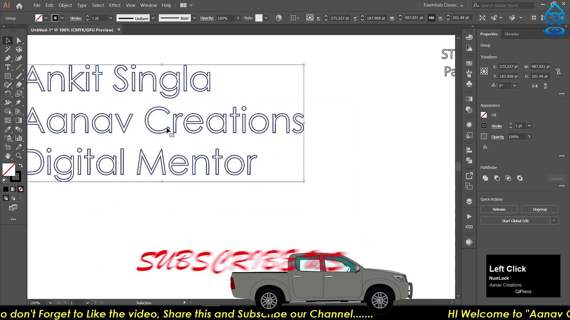570x320 pixels.
Task: Click the Stroke swatch in Properties Appearance
Action: 484,126
